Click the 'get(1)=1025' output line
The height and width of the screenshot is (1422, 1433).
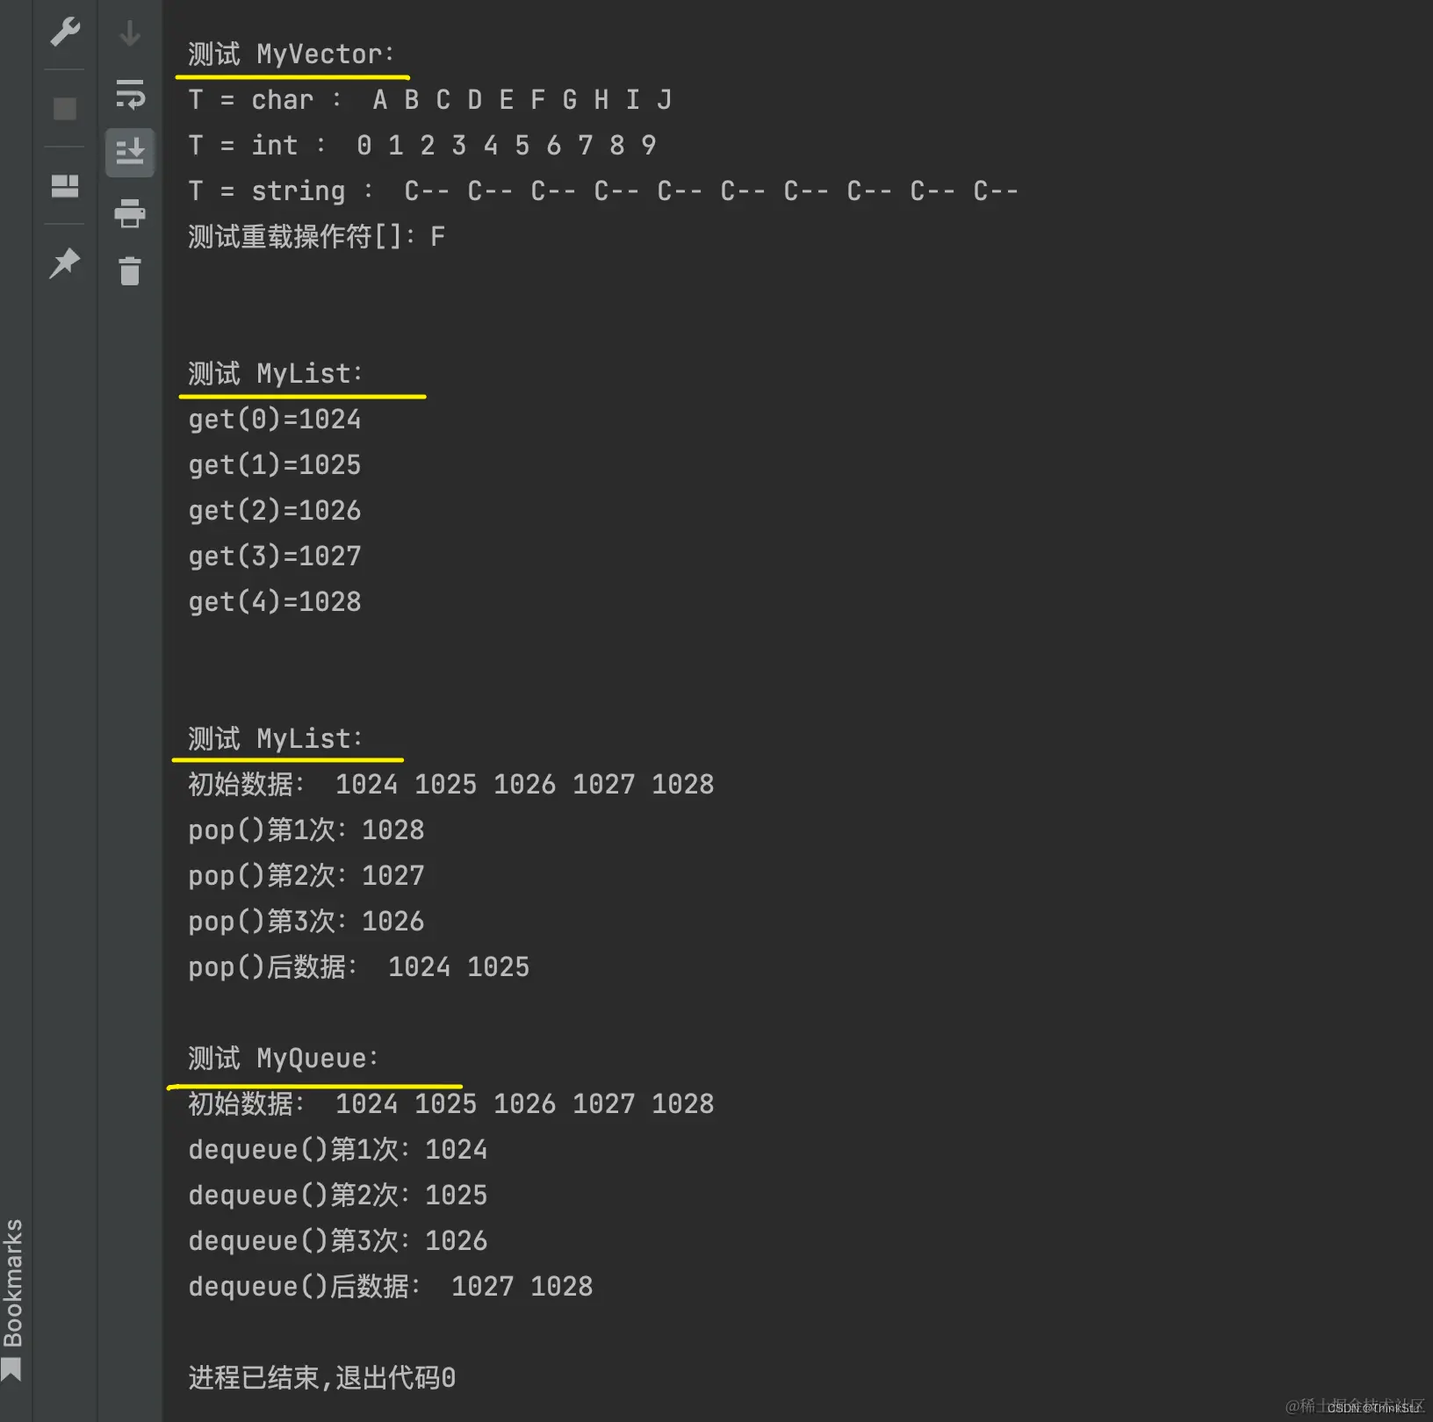coord(275,465)
